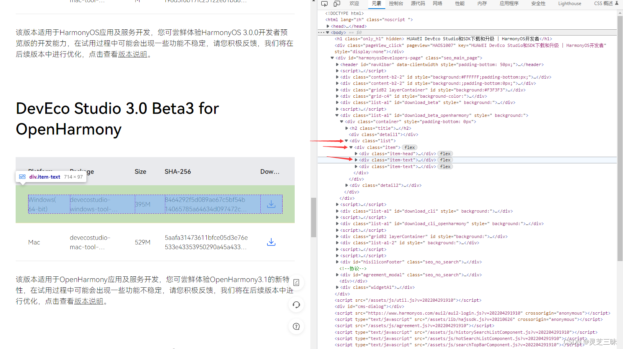The height and width of the screenshot is (349, 623).
Task: Select the aui2-login.js script line
Action: tap(473, 313)
